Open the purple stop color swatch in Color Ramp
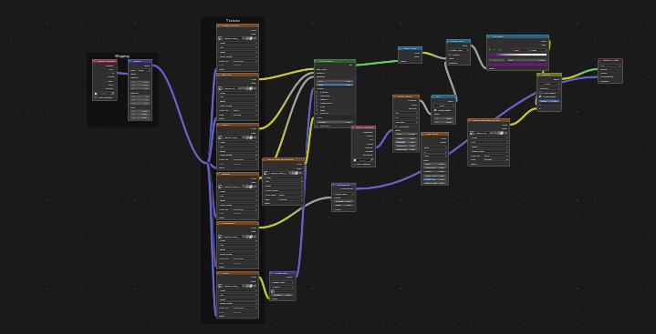The width and height of the screenshot is (656, 334). pyautogui.click(x=517, y=65)
